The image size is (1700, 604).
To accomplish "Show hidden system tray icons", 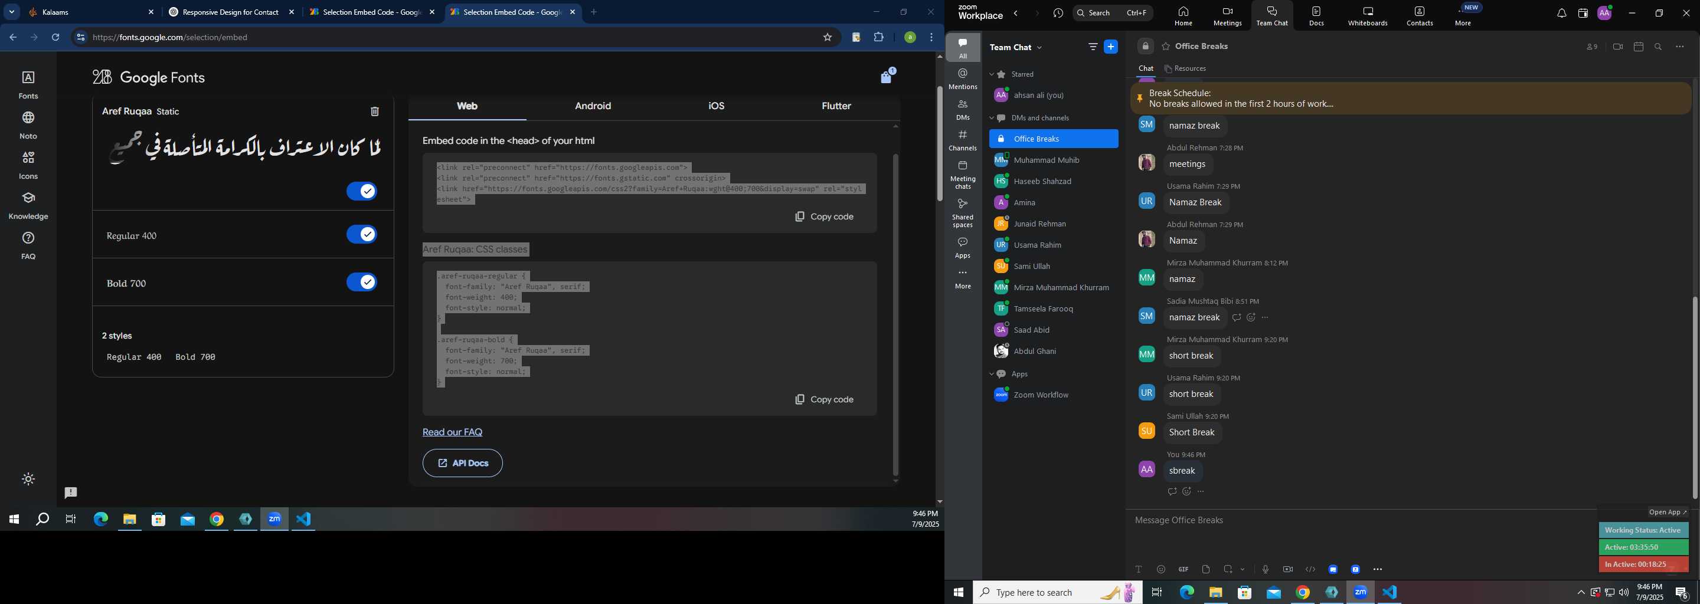I will [x=1581, y=592].
